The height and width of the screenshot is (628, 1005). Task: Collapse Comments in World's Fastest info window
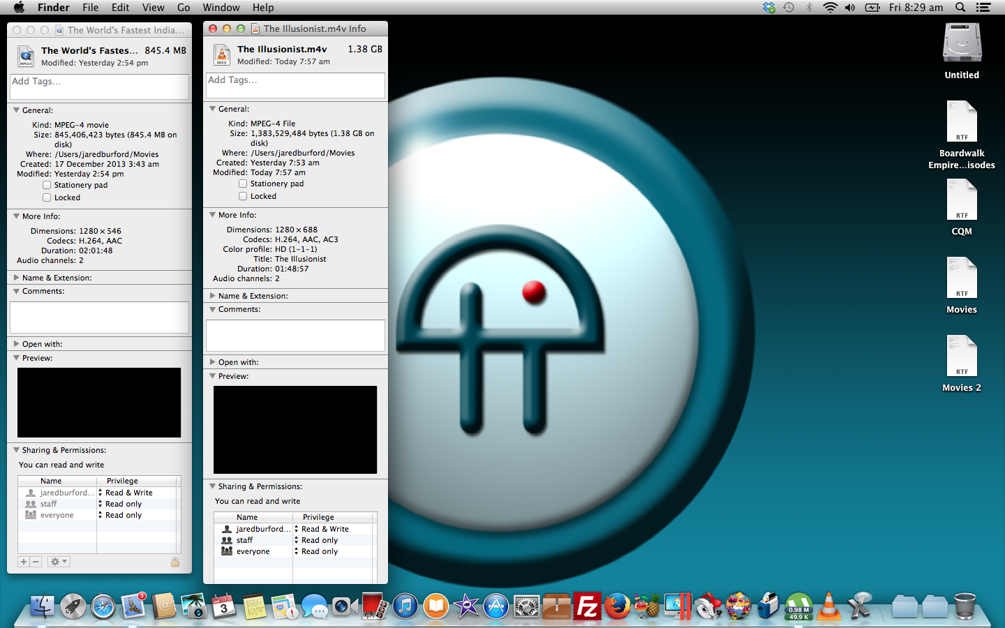pos(17,291)
